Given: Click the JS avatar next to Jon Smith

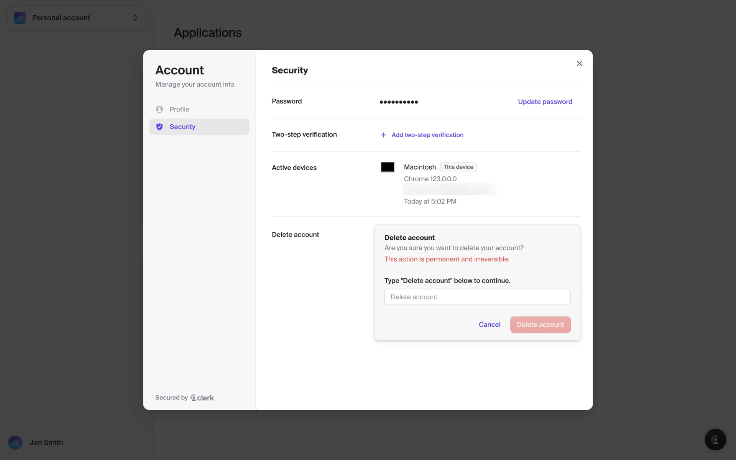Looking at the screenshot, I should pyautogui.click(x=15, y=442).
